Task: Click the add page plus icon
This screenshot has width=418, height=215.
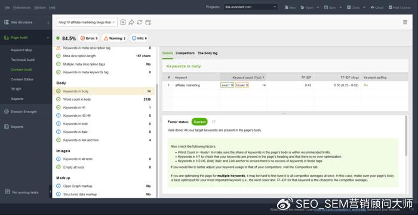Action: 123,22
